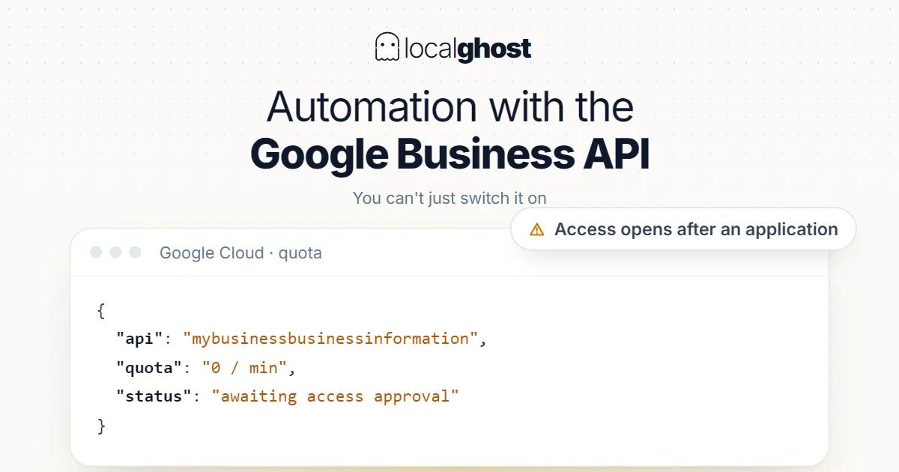Click the 'Google Cloud · quota' window title

pos(240,253)
